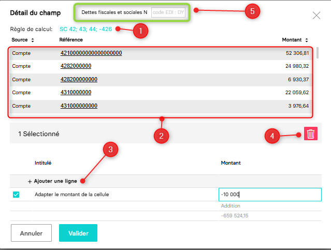The width and height of the screenshot is (331, 250).
Task: Click the Montant field containing -10 000
Action: click(x=269, y=195)
